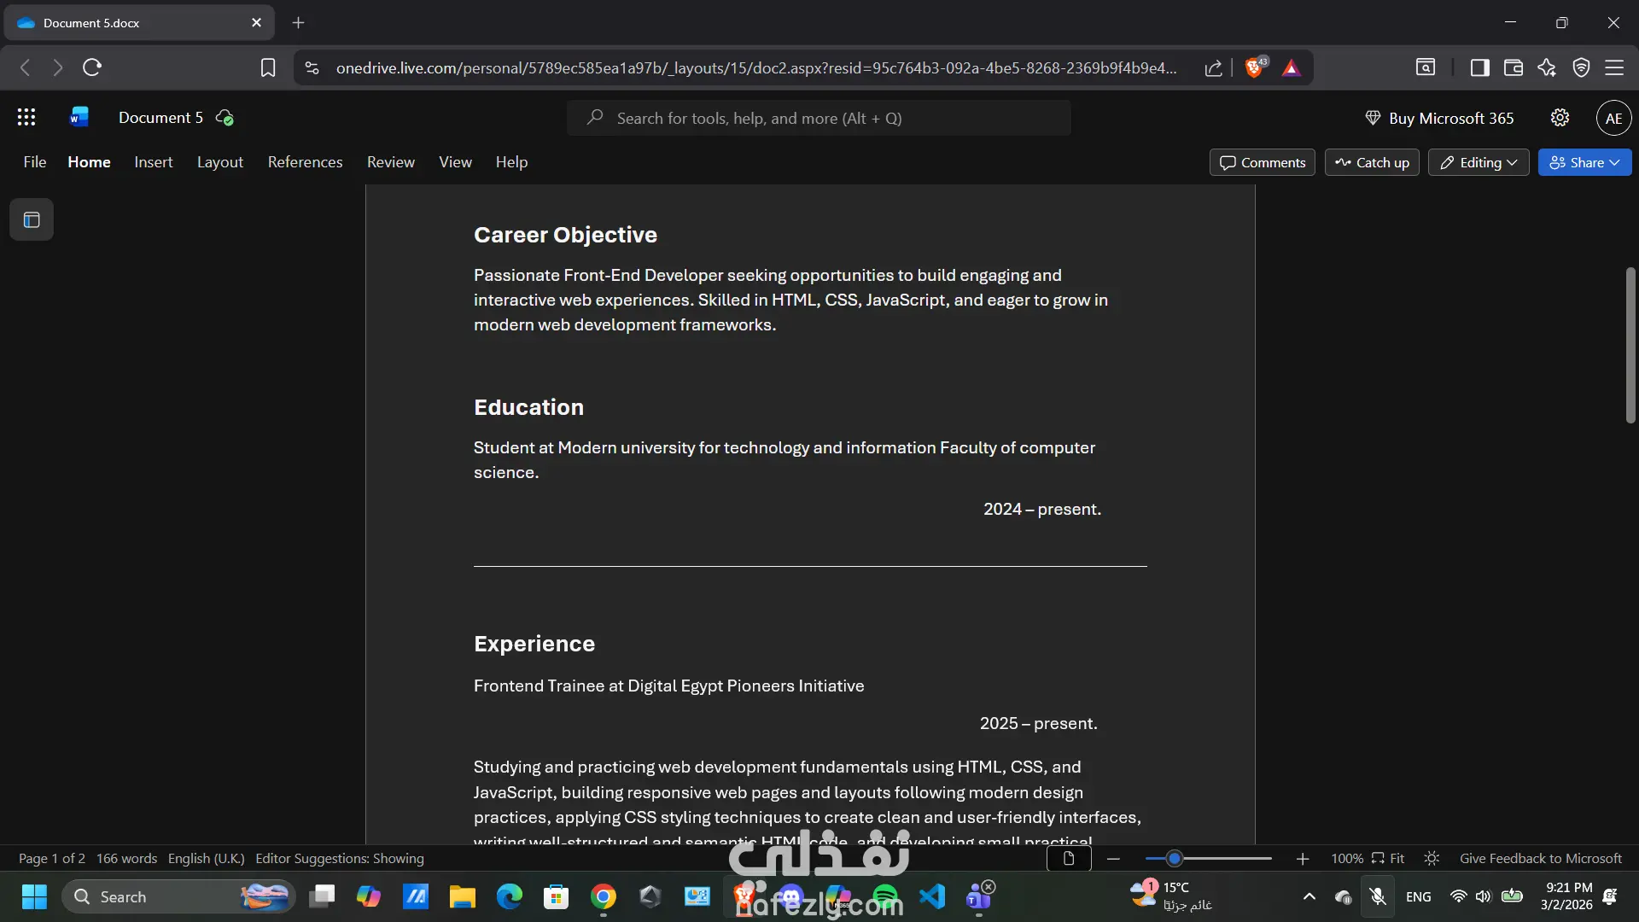Viewport: 1639px width, 922px height.
Task: Click the search for tools box
Action: click(x=818, y=118)
